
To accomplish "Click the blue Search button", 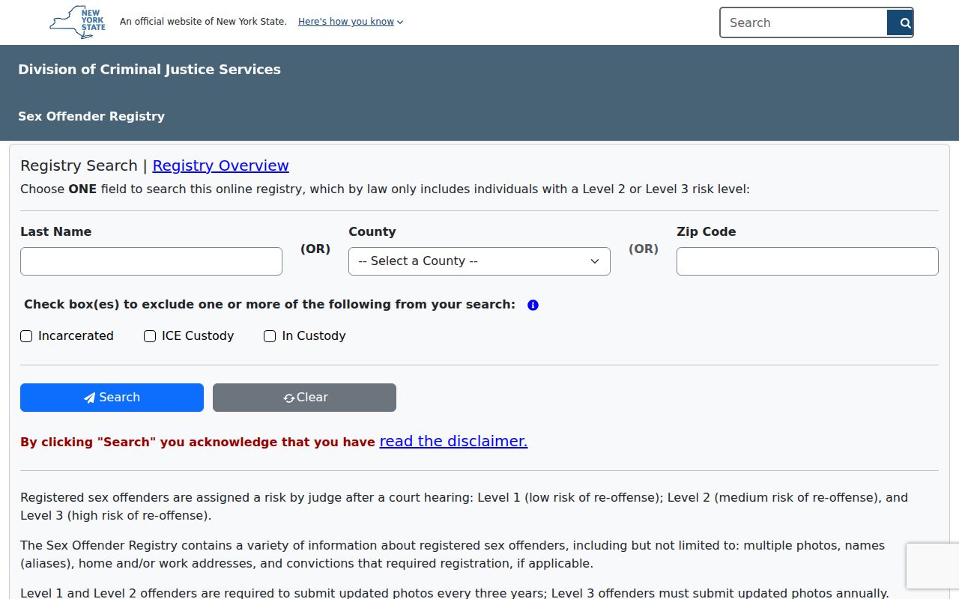I will coord(112,398).
